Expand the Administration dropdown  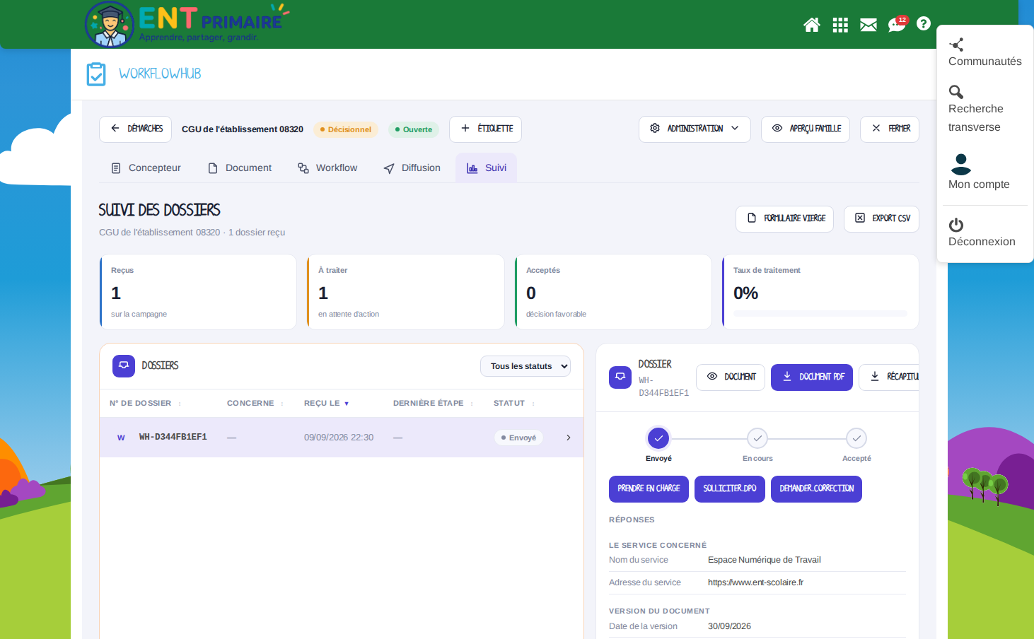tap(695, 129)
